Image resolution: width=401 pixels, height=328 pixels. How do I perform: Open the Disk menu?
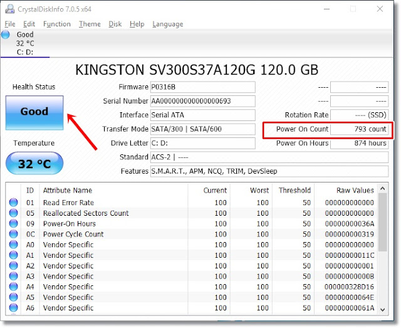[x=115, y=24]
